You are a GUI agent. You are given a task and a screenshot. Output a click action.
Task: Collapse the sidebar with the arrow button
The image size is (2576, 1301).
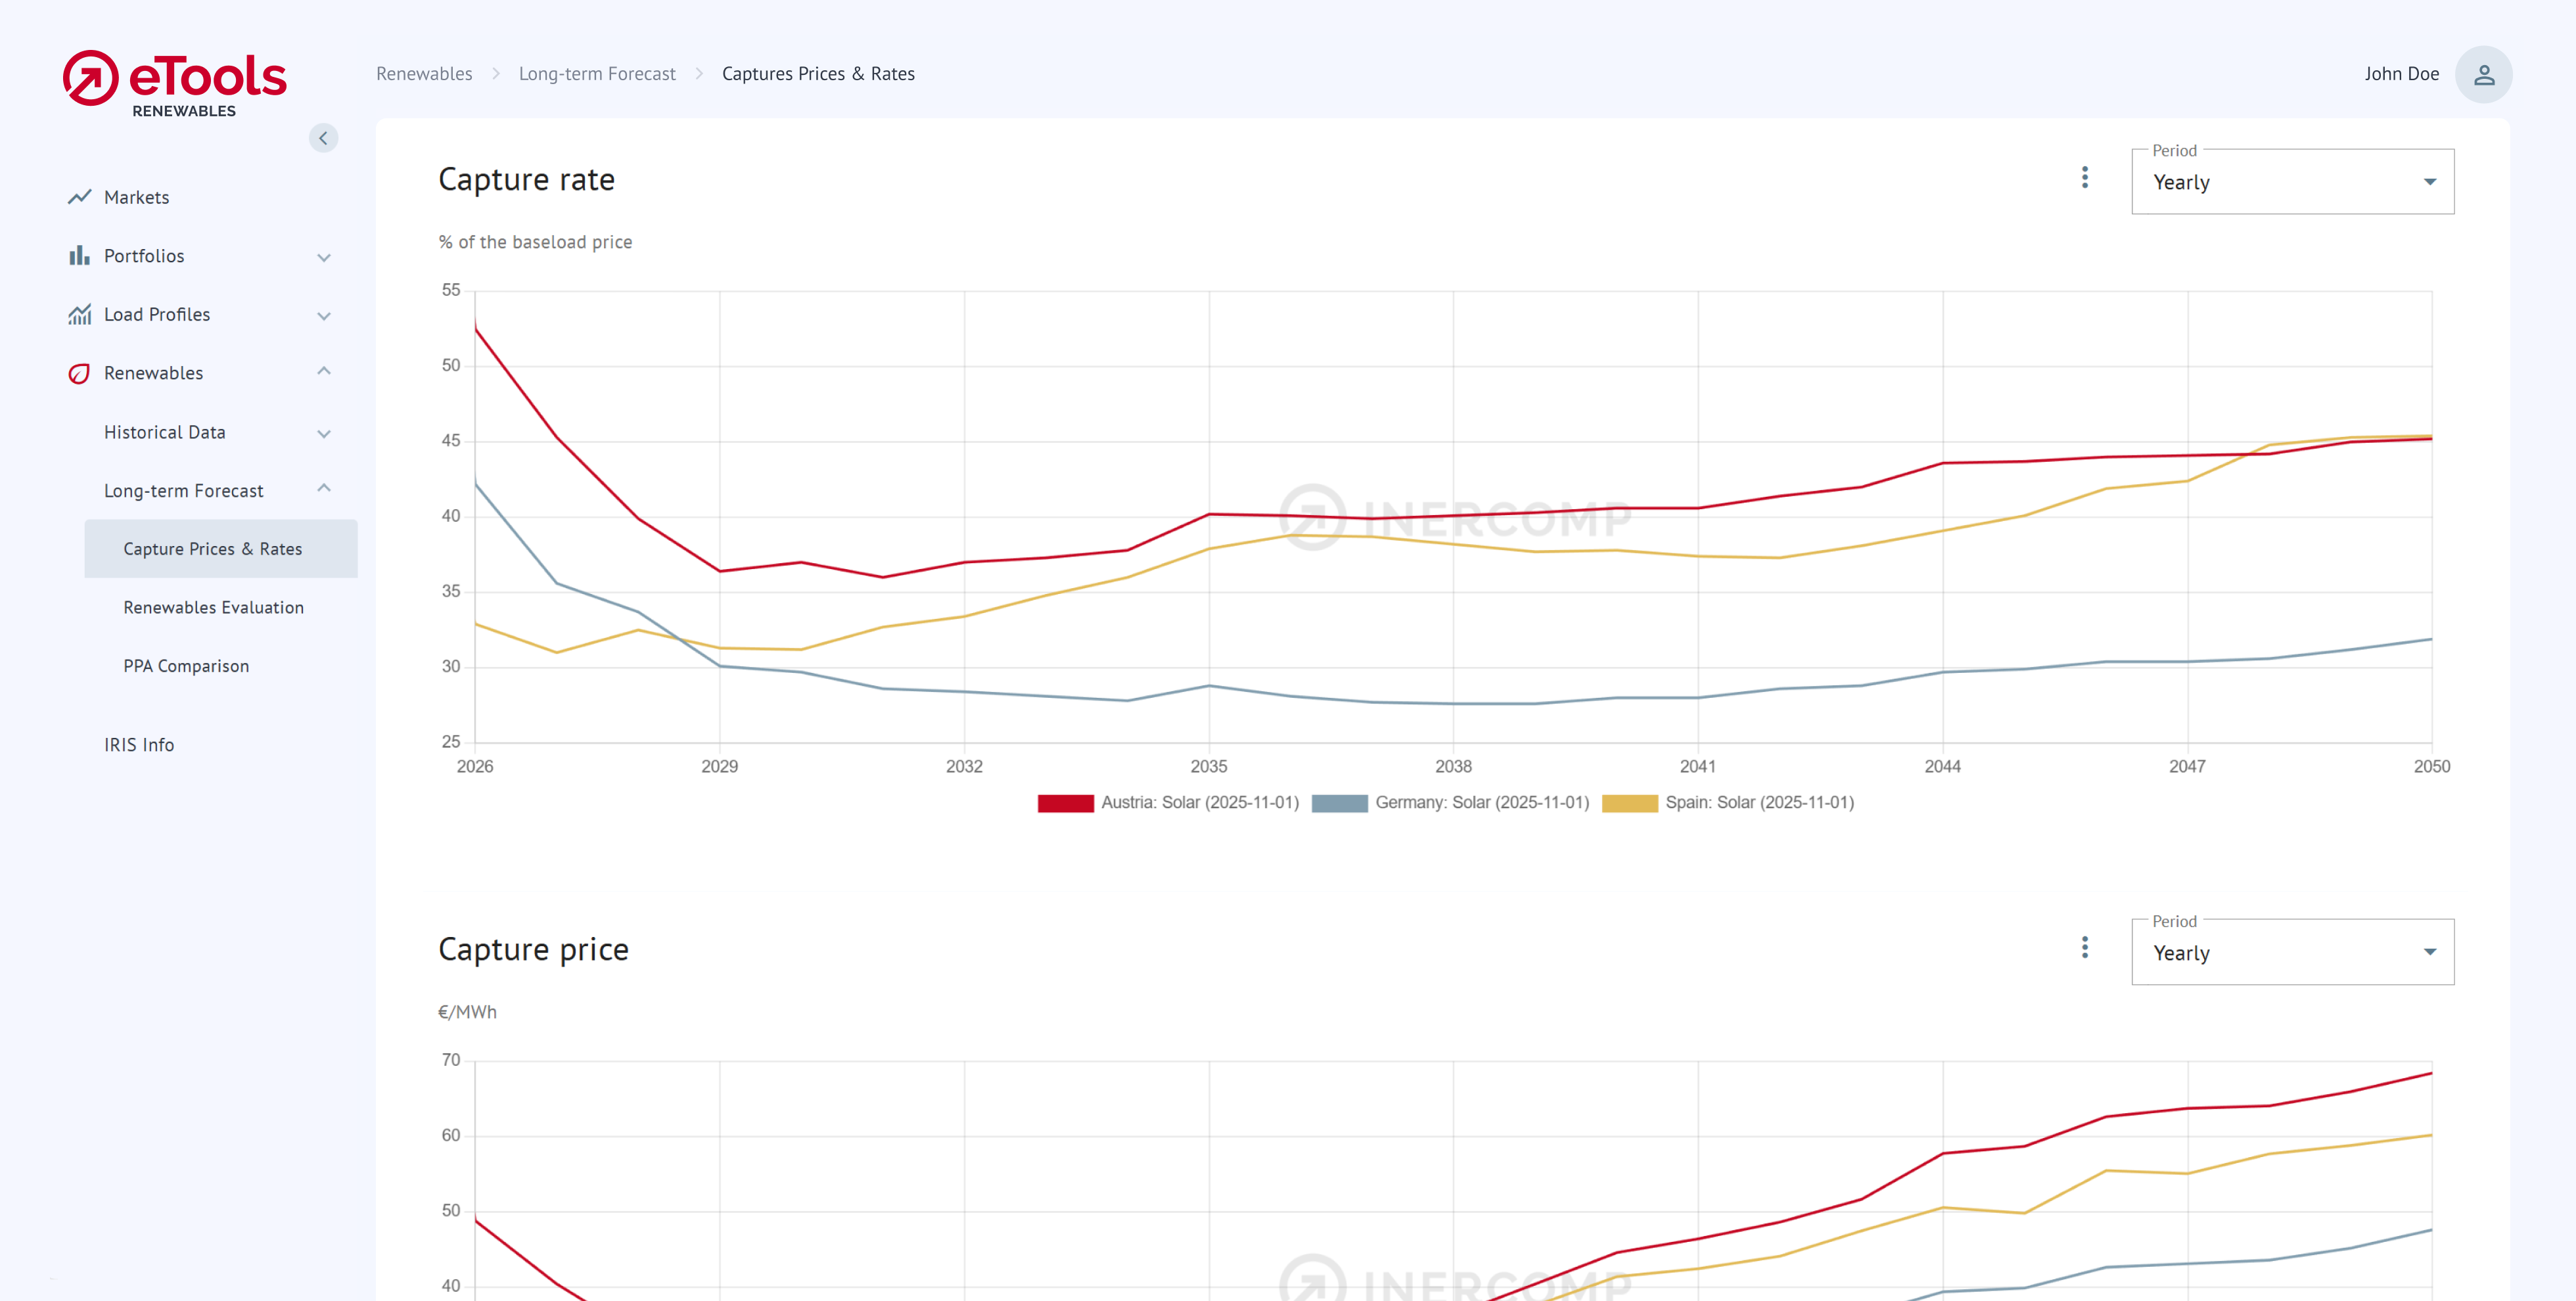click(x=323, y=138)
